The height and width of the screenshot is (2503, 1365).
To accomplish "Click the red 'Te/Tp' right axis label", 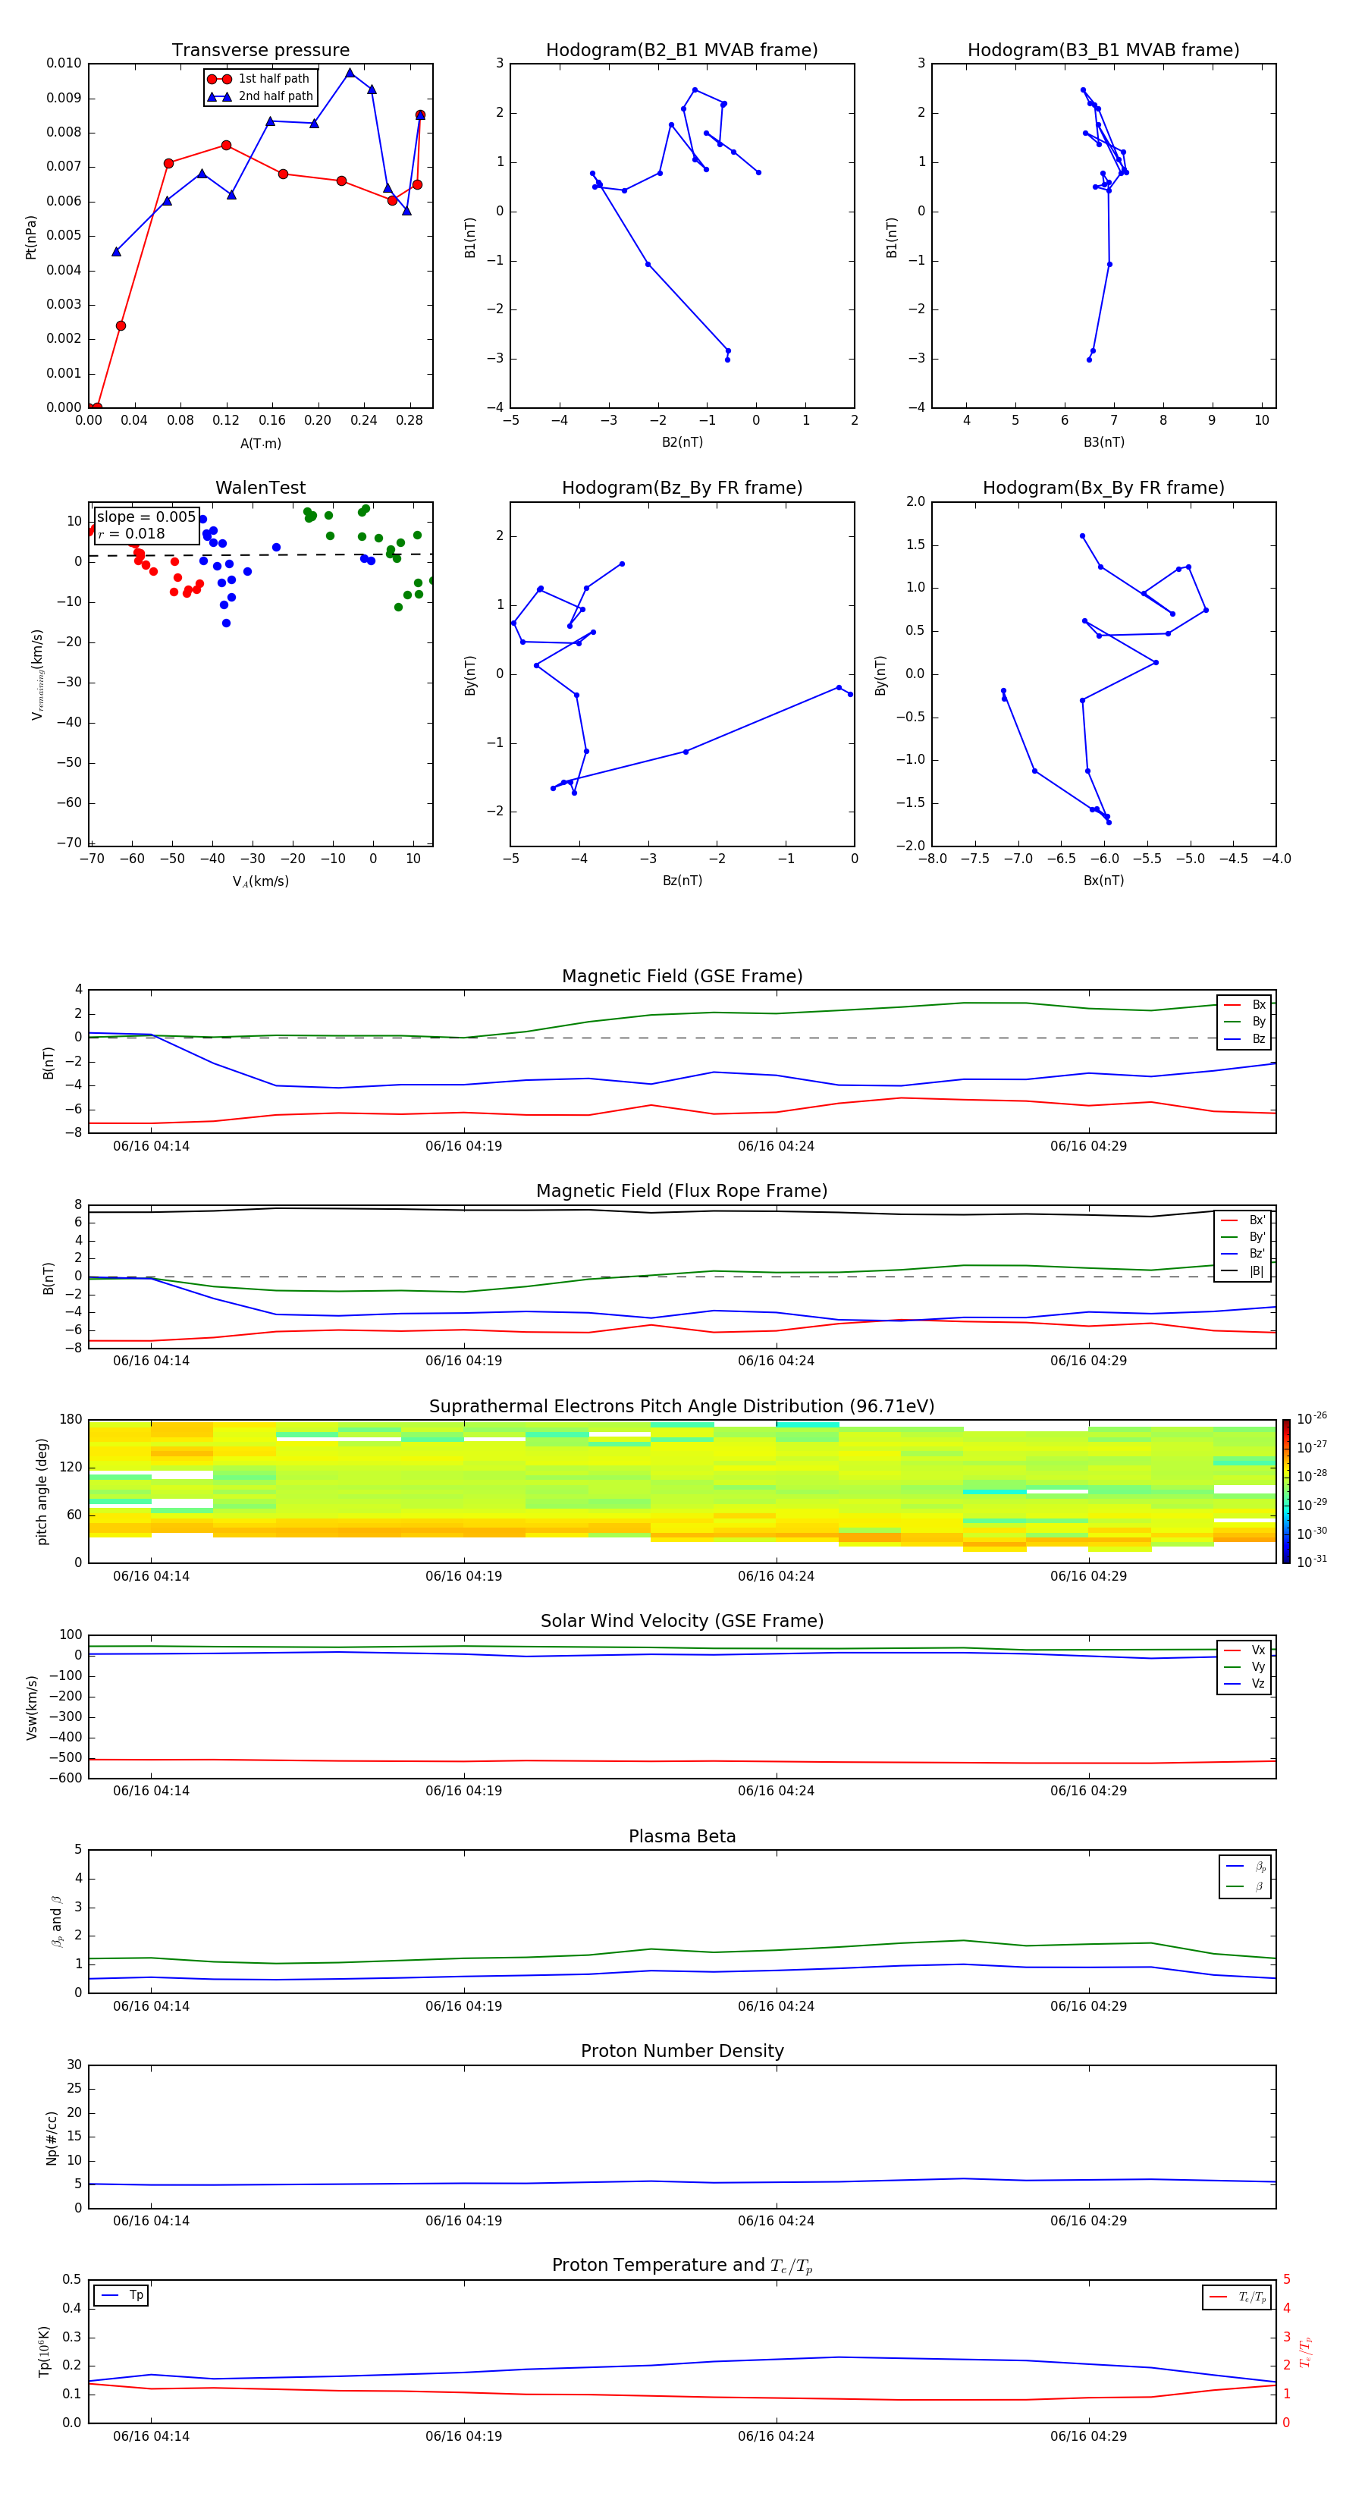I will coord(1306,2351).
